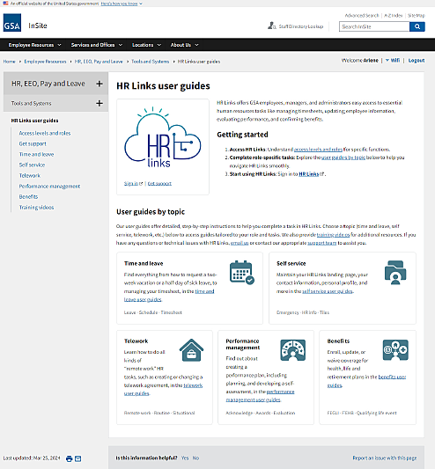Image resolution: width=435 pixels, height=469 pixels.
Task: Open Staff Directory Lookup link
Action: tap(301, 26)
